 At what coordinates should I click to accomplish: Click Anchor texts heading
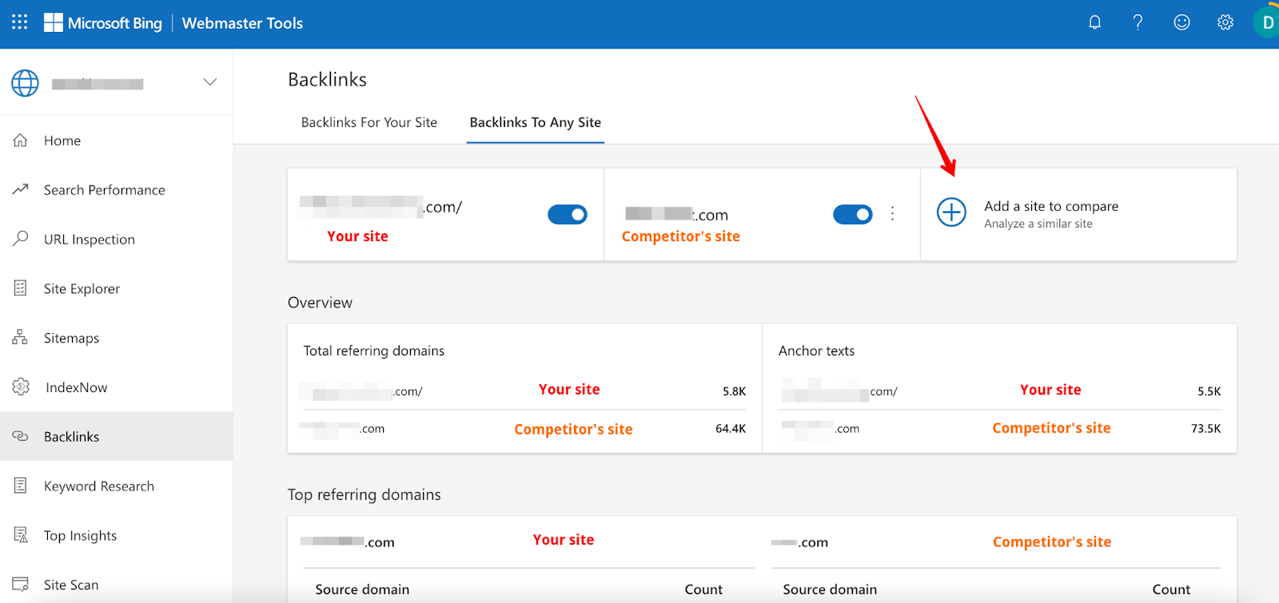coord(816,351)
